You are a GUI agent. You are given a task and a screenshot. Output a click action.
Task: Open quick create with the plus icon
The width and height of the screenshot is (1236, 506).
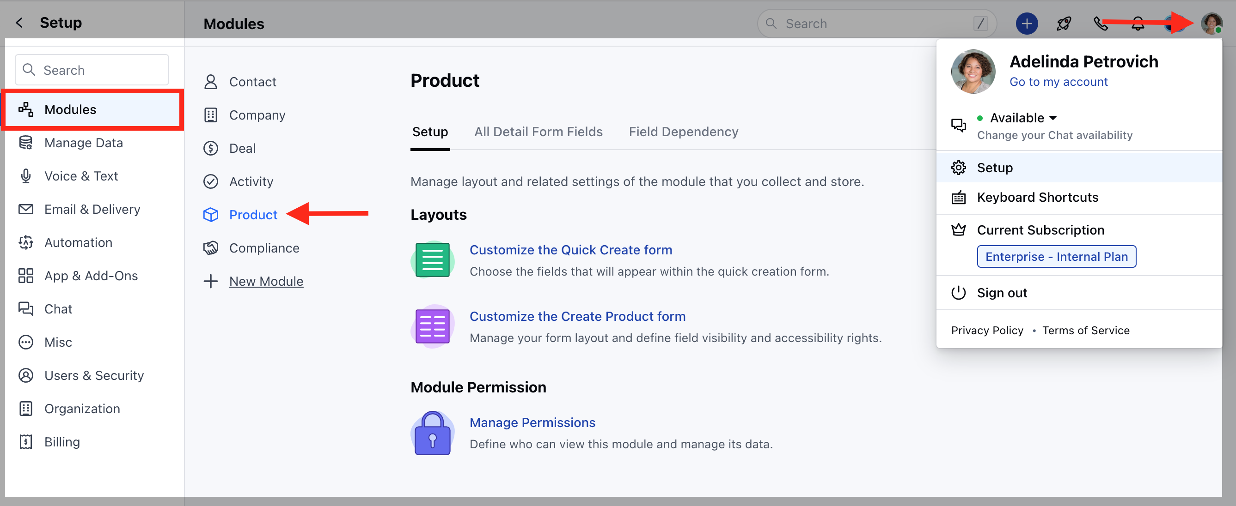pyautogui.click(x=1027, y=23)
